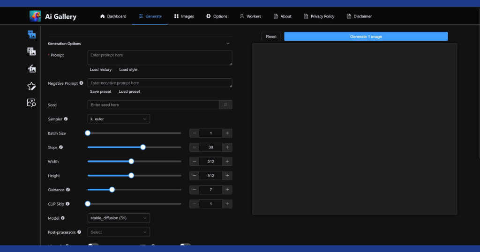Click the Batch Size slider handle
The height and width of the screenshot is (252, 480).
point(88,133)
